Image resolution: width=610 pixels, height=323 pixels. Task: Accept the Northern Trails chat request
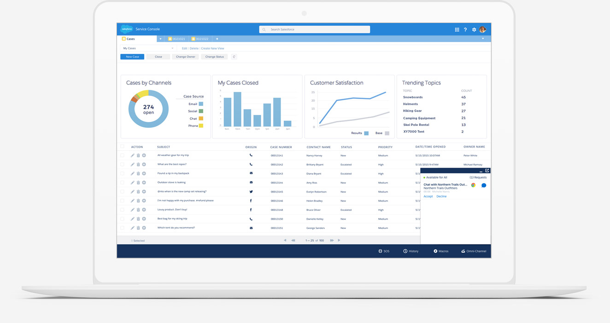tap(428, 197)
